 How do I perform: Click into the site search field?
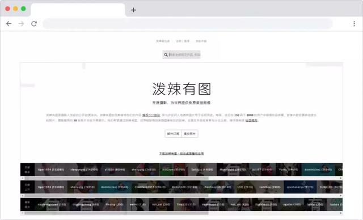pyautogui.click(x=181, y=54)
